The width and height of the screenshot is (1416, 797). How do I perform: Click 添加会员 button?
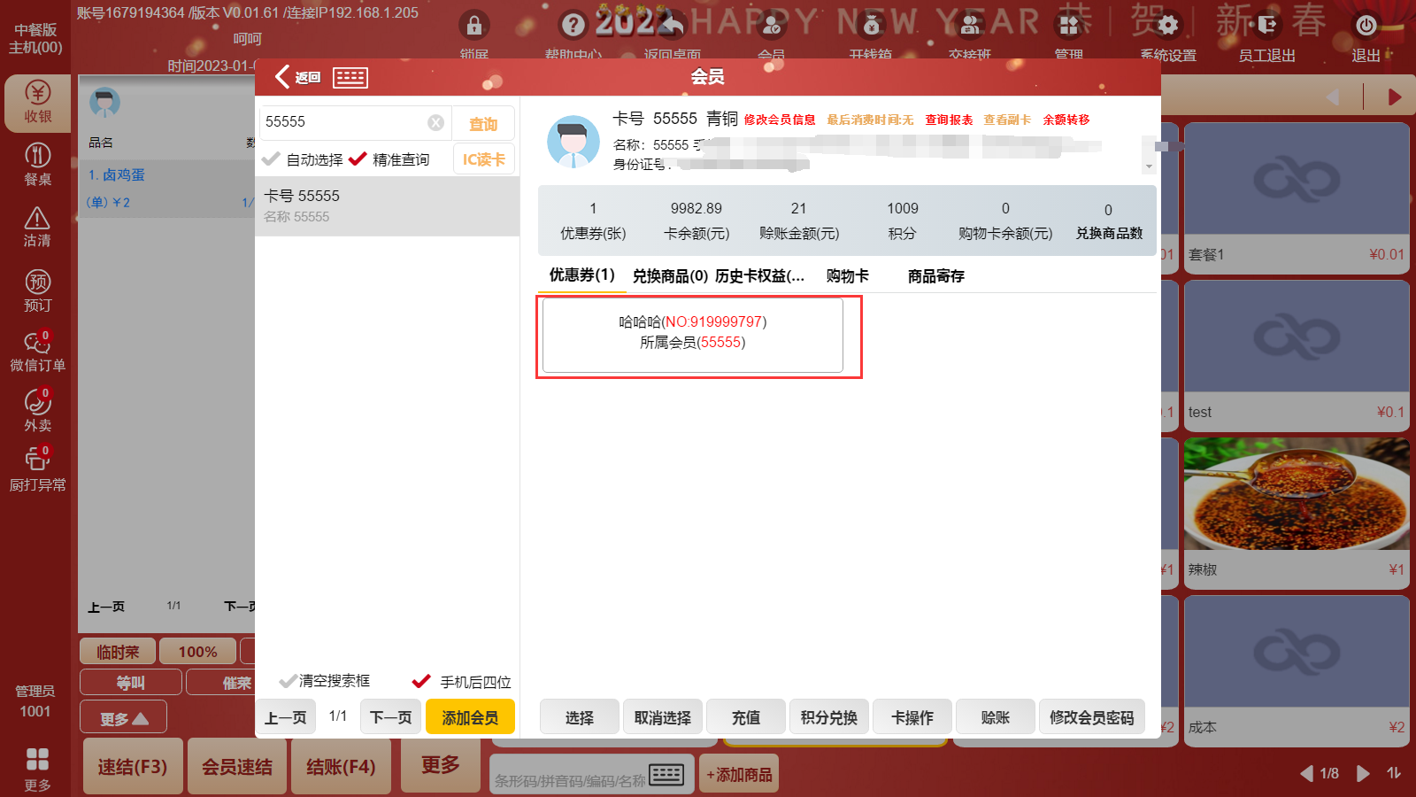[470, 717]
